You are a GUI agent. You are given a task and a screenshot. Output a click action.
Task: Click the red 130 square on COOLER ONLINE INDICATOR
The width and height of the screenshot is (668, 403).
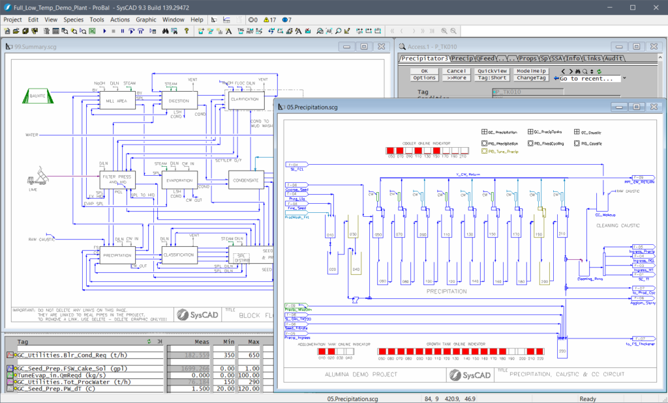coord(427,150)
